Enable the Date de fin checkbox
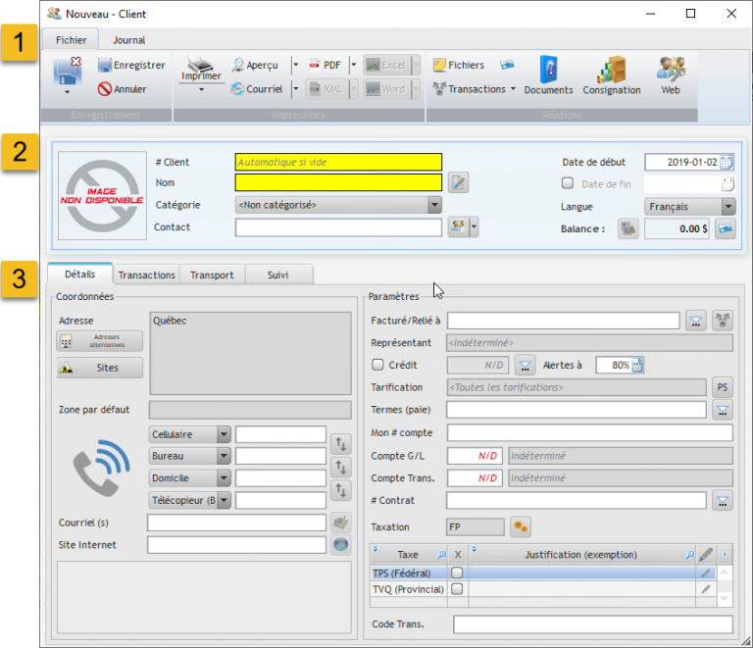 pyautogui.click(x=568, y=183)
